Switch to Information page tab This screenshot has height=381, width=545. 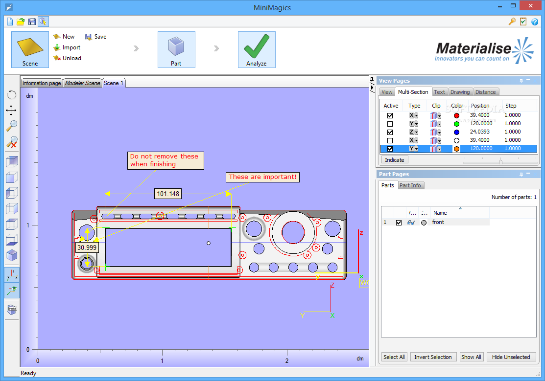42,83
